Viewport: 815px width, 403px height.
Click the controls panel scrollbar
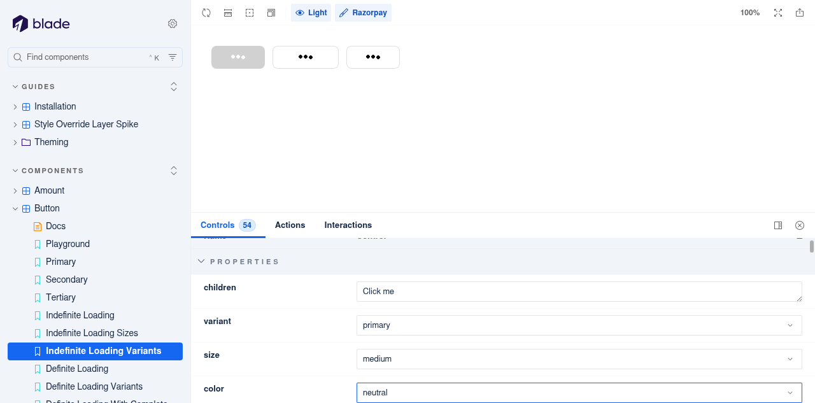tap(812, 247)
